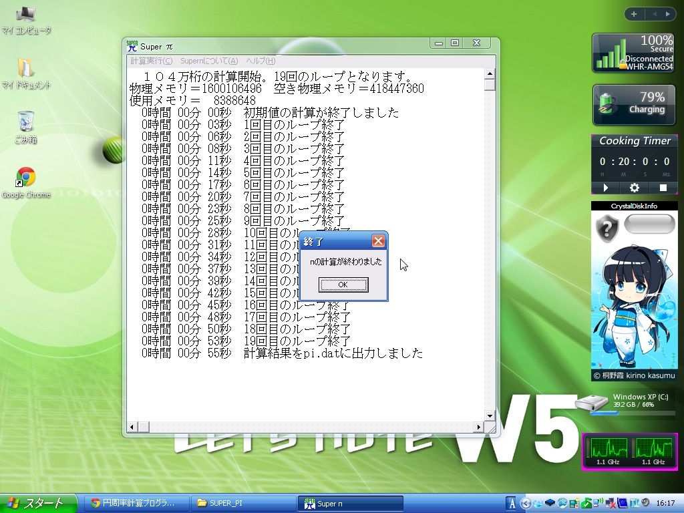The image size is (684, 513).
Task: Start the Cooking Timer with play button
Action: point(605,188)
